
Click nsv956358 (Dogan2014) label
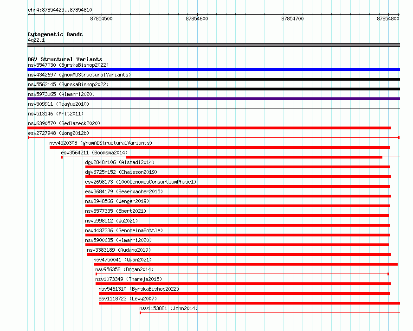(124, 269)
